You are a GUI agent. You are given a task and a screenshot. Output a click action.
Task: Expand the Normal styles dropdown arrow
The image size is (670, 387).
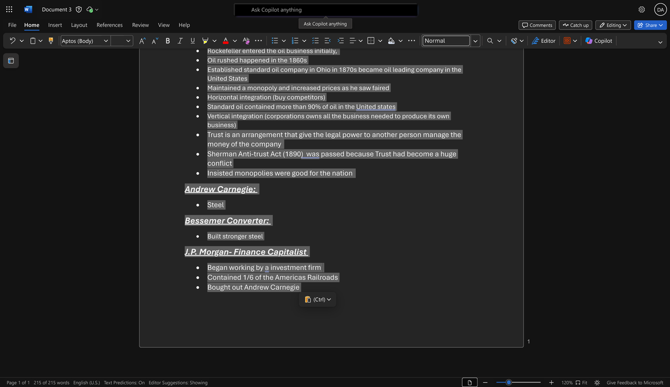click(475, 41)
